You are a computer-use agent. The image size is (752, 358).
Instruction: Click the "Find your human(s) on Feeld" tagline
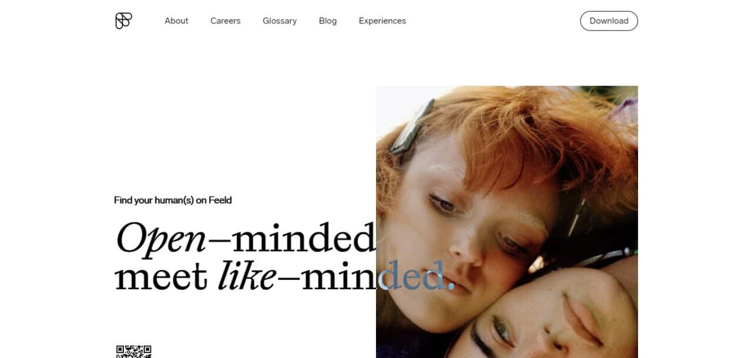[173, 200]
